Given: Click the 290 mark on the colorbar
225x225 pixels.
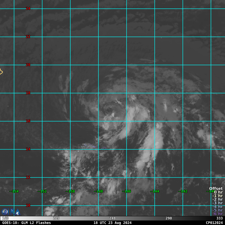Looking at the screenshot, I should click(169, 218).
